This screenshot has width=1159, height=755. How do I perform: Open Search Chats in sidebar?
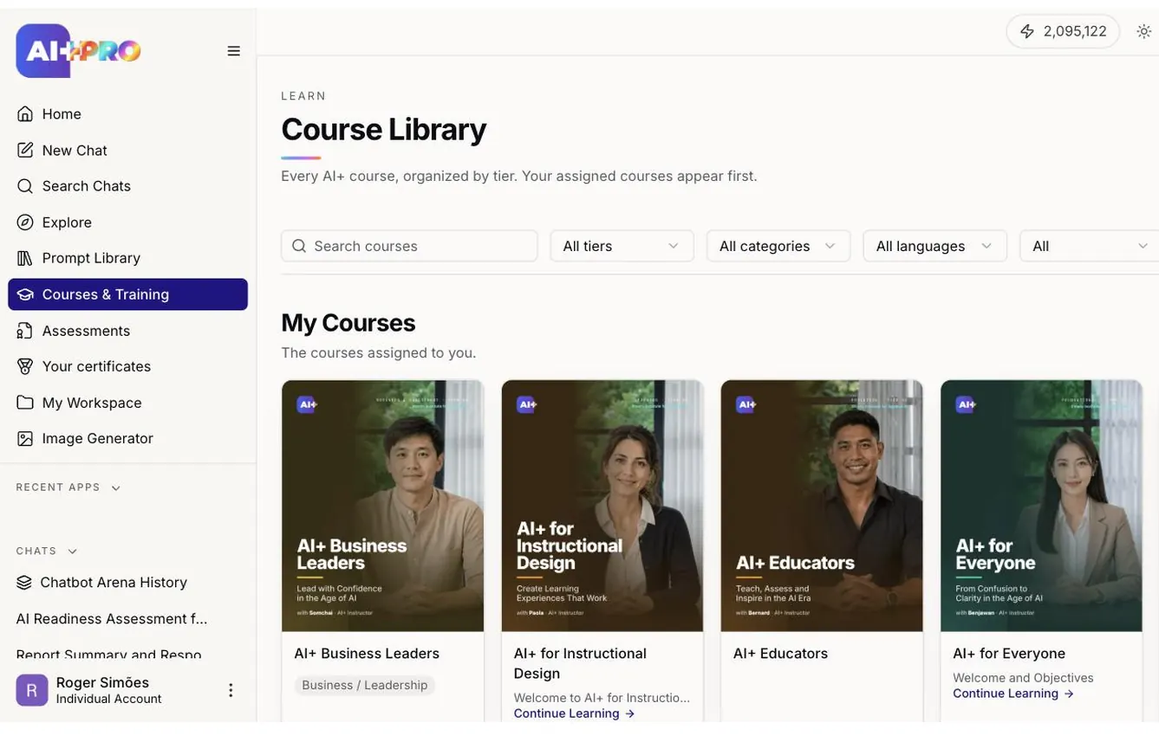(127, 186)
